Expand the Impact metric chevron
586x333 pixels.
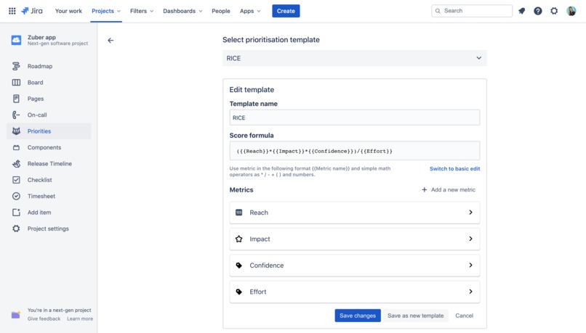[470, 239]
